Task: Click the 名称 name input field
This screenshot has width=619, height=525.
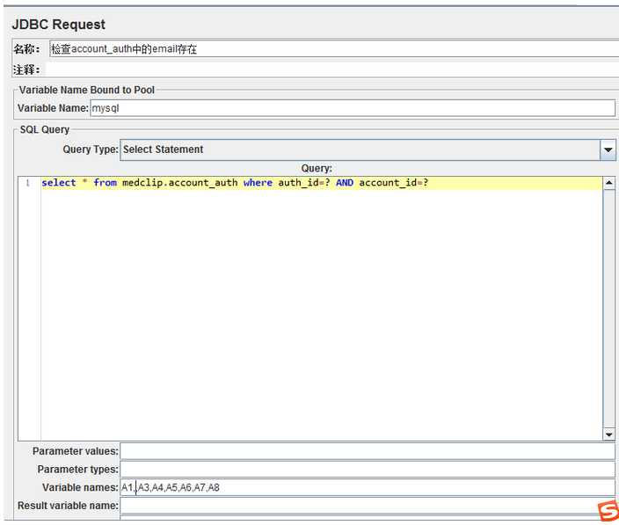Action: 334,49
